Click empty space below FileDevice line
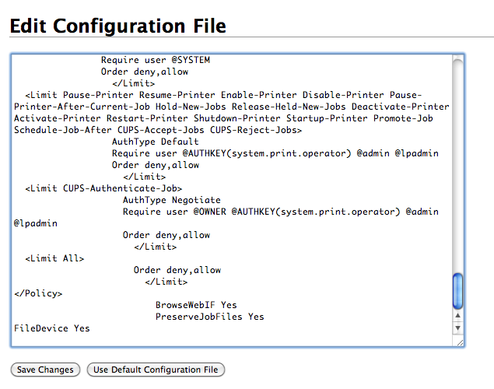The height and width of the screenshot is (389, 494). 232,339
